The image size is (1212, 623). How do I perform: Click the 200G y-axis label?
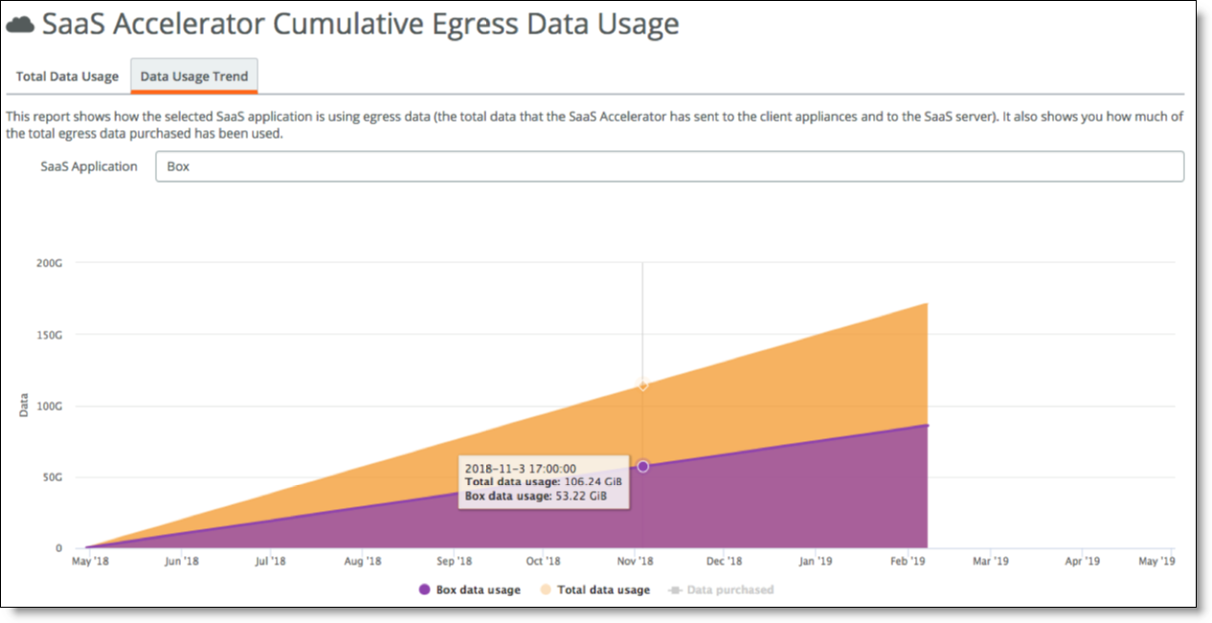(51, 262)
